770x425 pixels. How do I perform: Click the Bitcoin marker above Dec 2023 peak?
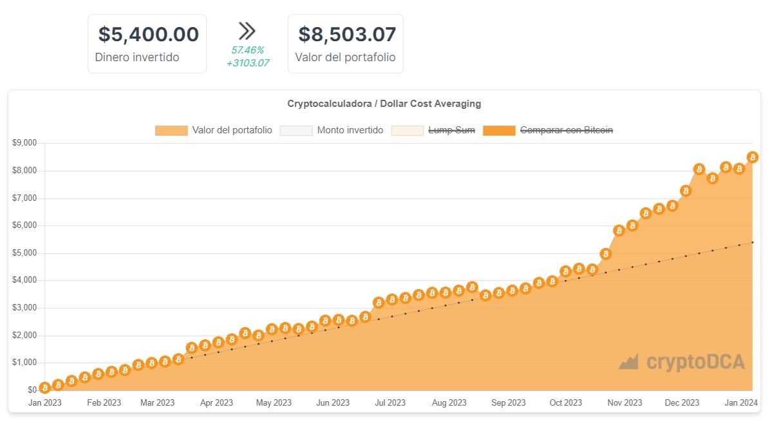click(x=699, y=169)
